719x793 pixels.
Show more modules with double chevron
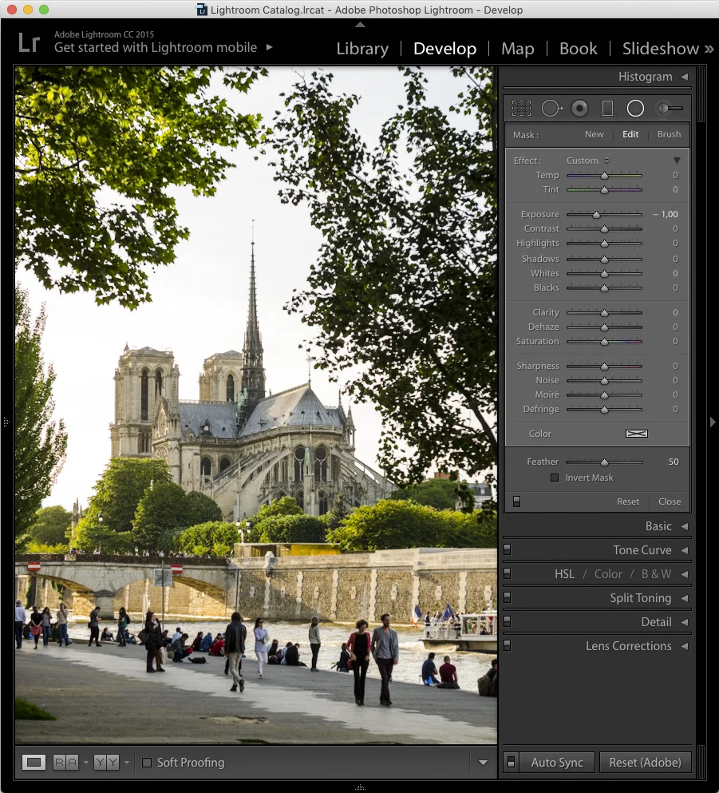(x=709, y=49)
